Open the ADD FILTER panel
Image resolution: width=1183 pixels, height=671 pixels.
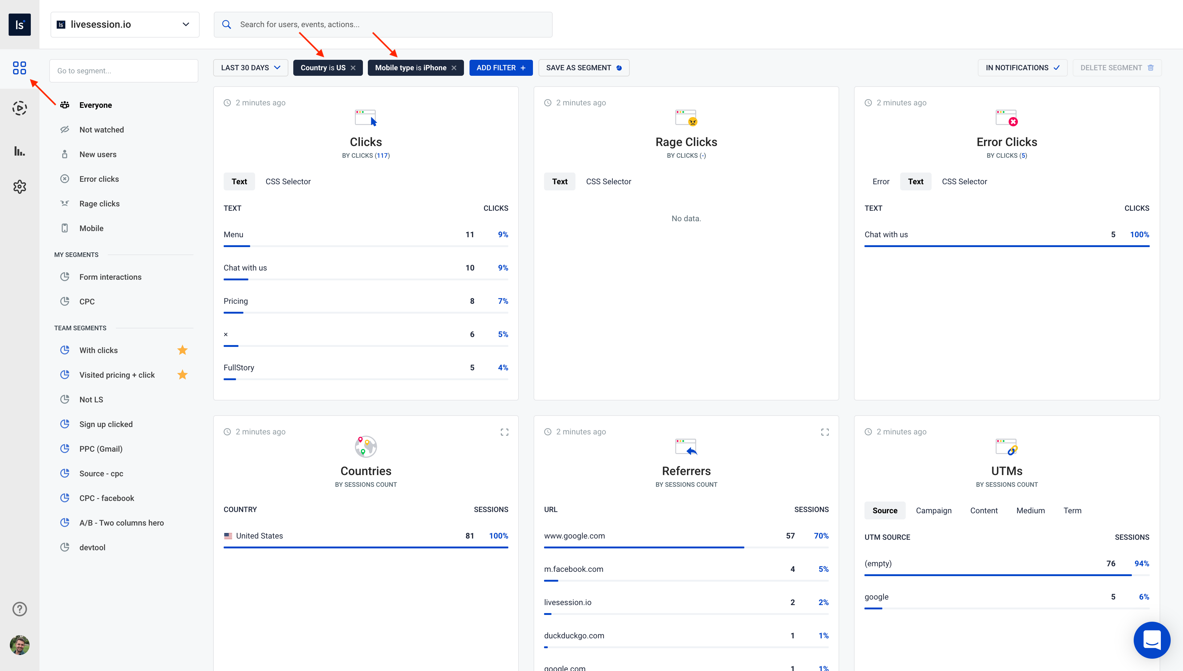pos(501,67)
